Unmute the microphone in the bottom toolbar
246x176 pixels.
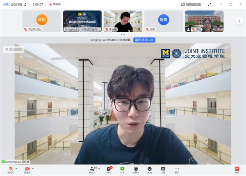[x=10, y=169]
